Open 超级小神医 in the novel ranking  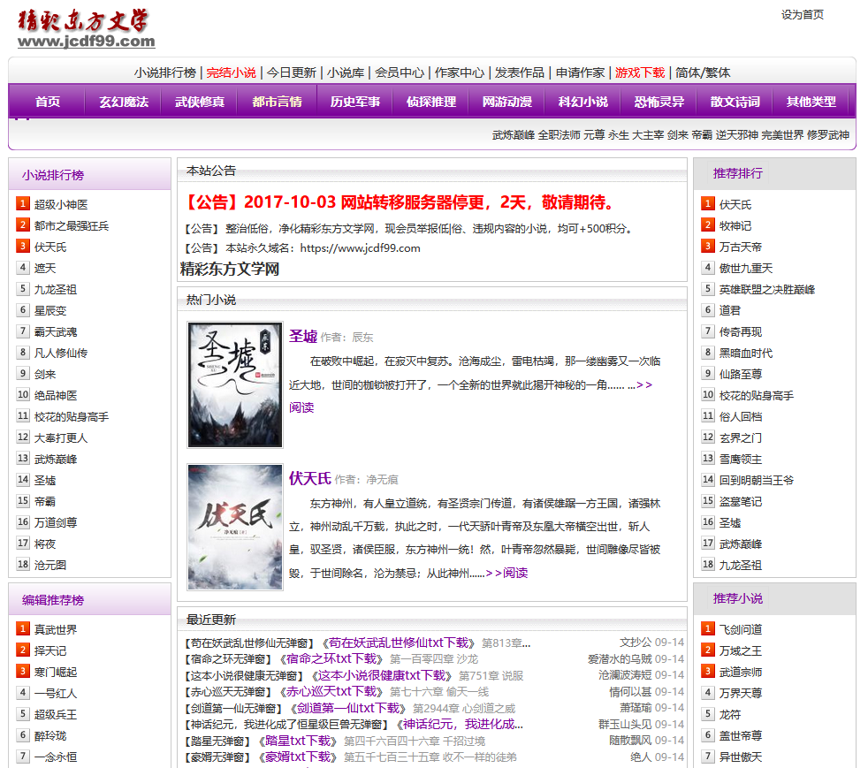point(61,204)
